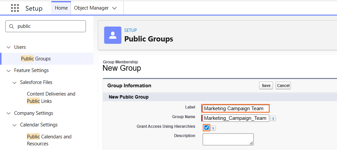Image resolution: width=337 pixels, height=150 pixels.
Task: Open Content Deliveries and Public Links
Action: (x=51, y=97)
